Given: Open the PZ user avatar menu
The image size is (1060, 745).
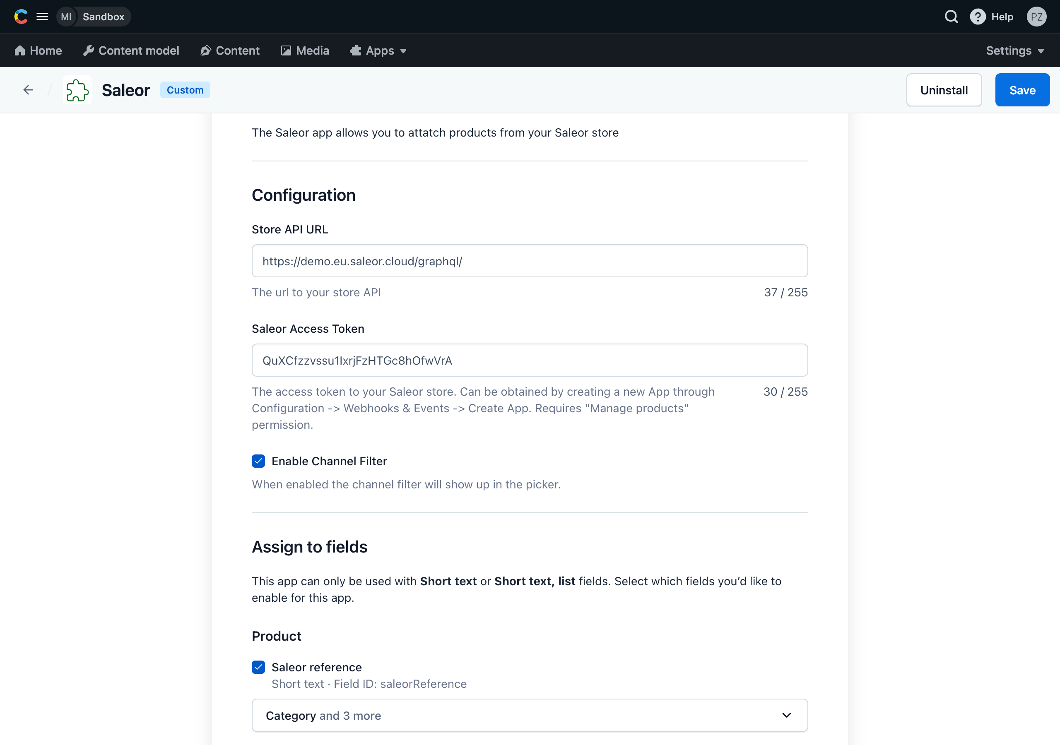Looking at the screenshot, I should point(1036,17).
